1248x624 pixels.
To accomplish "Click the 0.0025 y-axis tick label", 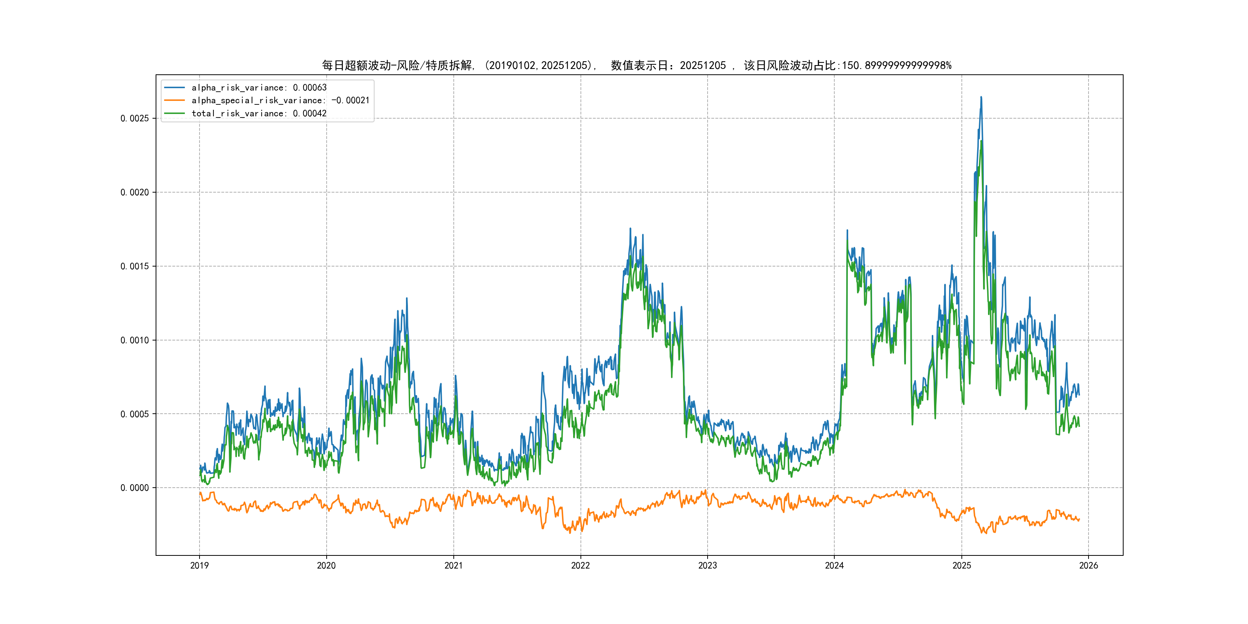I will [135, 118].
